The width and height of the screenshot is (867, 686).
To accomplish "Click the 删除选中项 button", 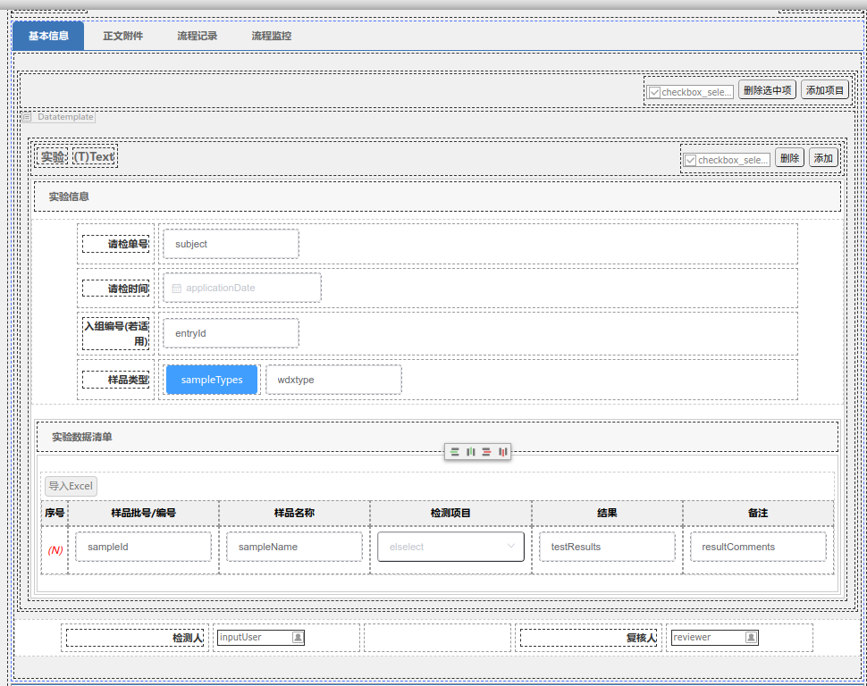I will tap(767, 90).
